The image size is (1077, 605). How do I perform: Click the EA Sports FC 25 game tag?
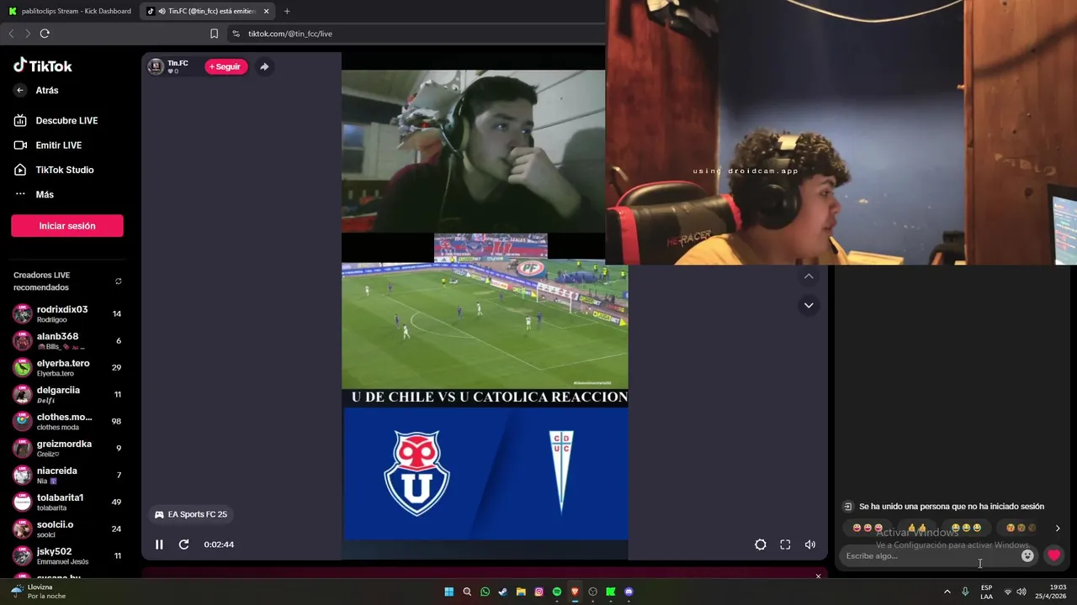tap(191, 514)
